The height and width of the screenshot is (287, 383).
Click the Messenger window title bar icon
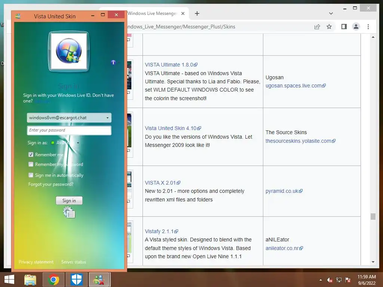pos(18,16)
